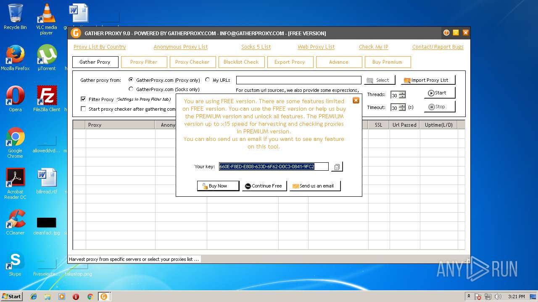Sort by Proxy column header
The height and width of the screenshot is (302, 538).
(120, 125)
